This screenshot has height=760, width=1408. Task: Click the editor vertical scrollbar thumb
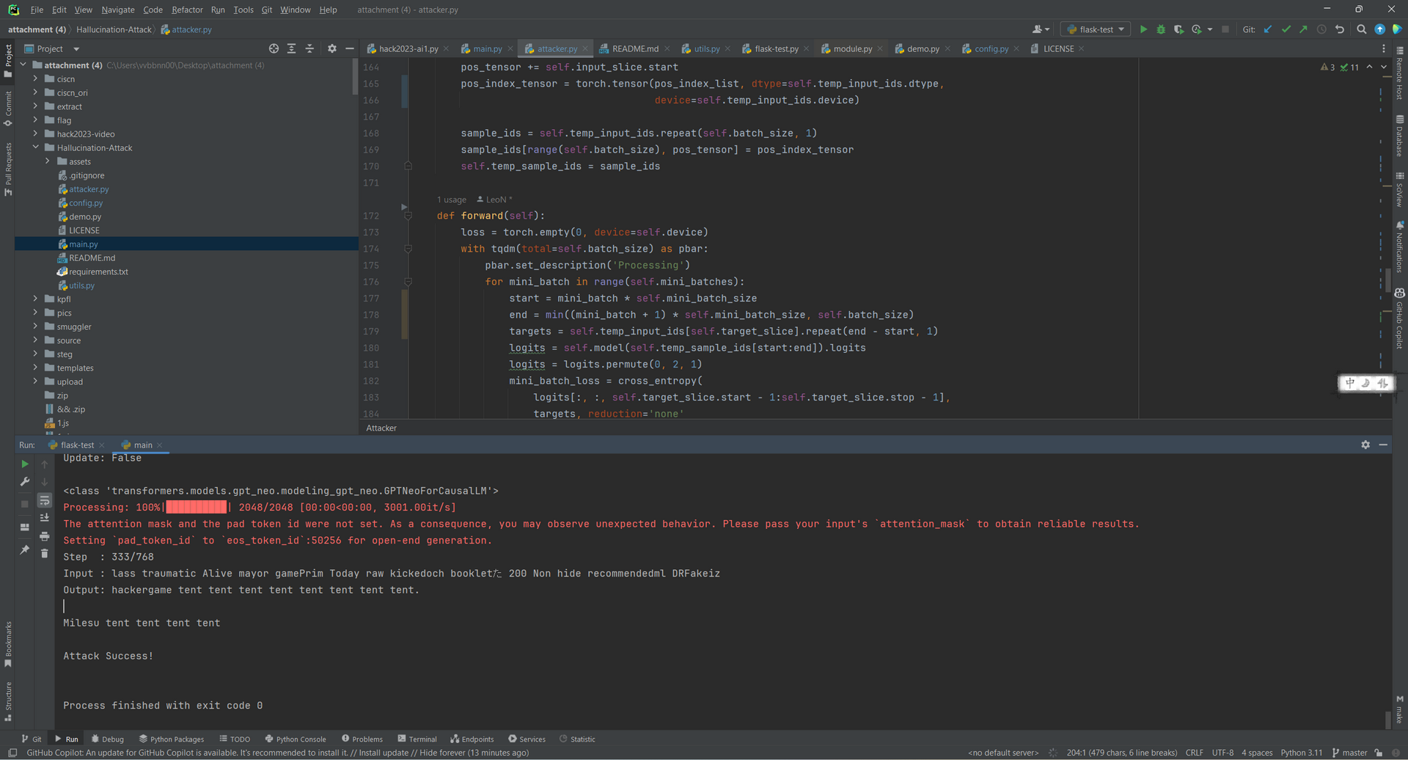(x=1387, y=279)
